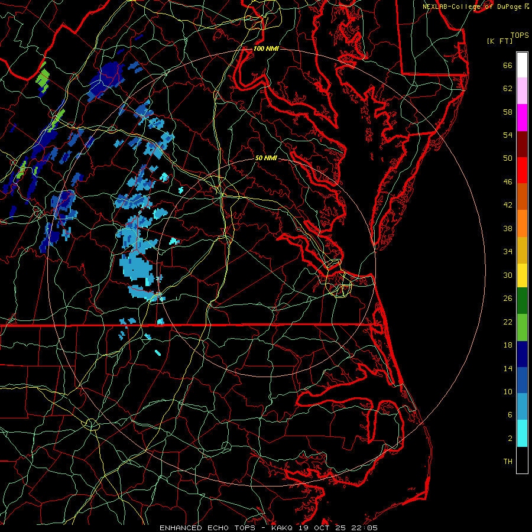Select the bright yellow legend band

[522, 275]
